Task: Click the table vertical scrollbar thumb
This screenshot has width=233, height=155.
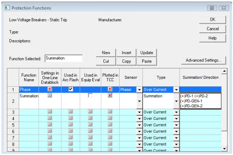Action: (x=224, y=102)
